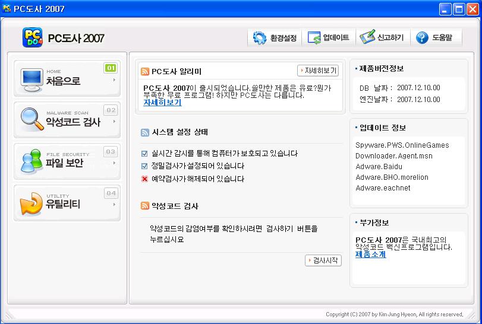Open 환경설정 settings gear icon

click(260, 38)
